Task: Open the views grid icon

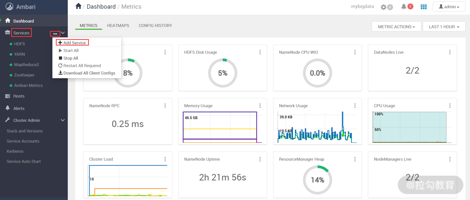Action: (x=424, y=7)
